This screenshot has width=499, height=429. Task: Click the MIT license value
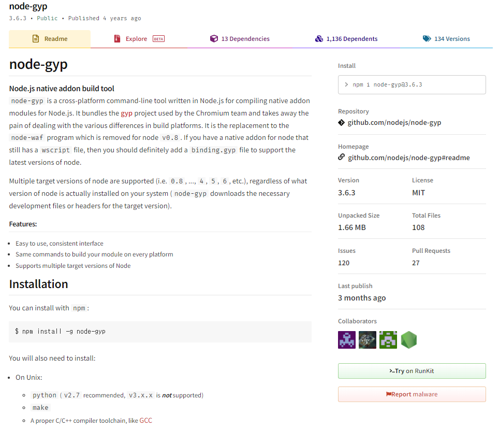click(x=418, y=193)
